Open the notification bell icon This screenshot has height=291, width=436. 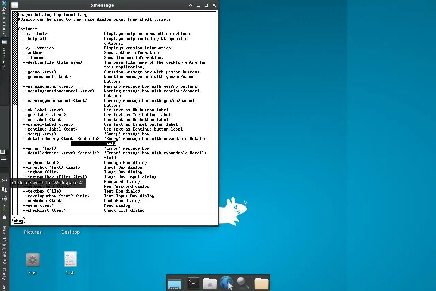(4, 218)
